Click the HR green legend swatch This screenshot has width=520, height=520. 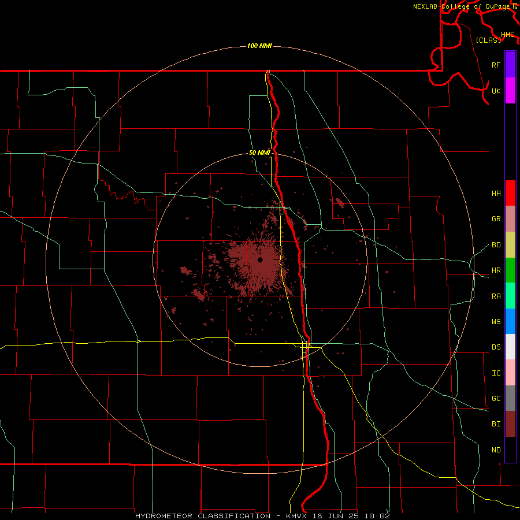click(x=510, y=270)
